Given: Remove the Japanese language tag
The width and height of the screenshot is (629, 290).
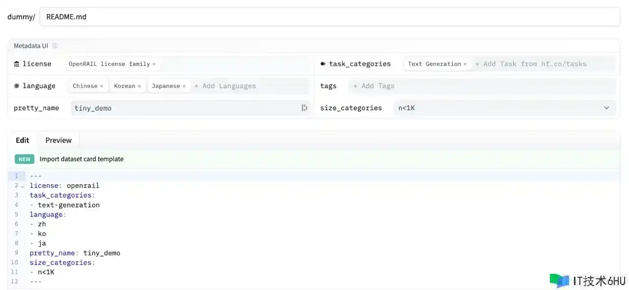Looking at the screenshot, I should click(184, 86).
